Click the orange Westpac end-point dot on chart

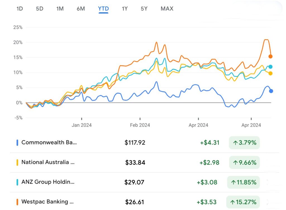click(270, 57)
